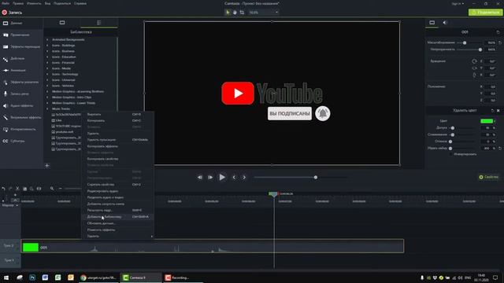504x283 pixels.
Task: Open Эффекты переходов transitions panel
Action: pos(21,46)
